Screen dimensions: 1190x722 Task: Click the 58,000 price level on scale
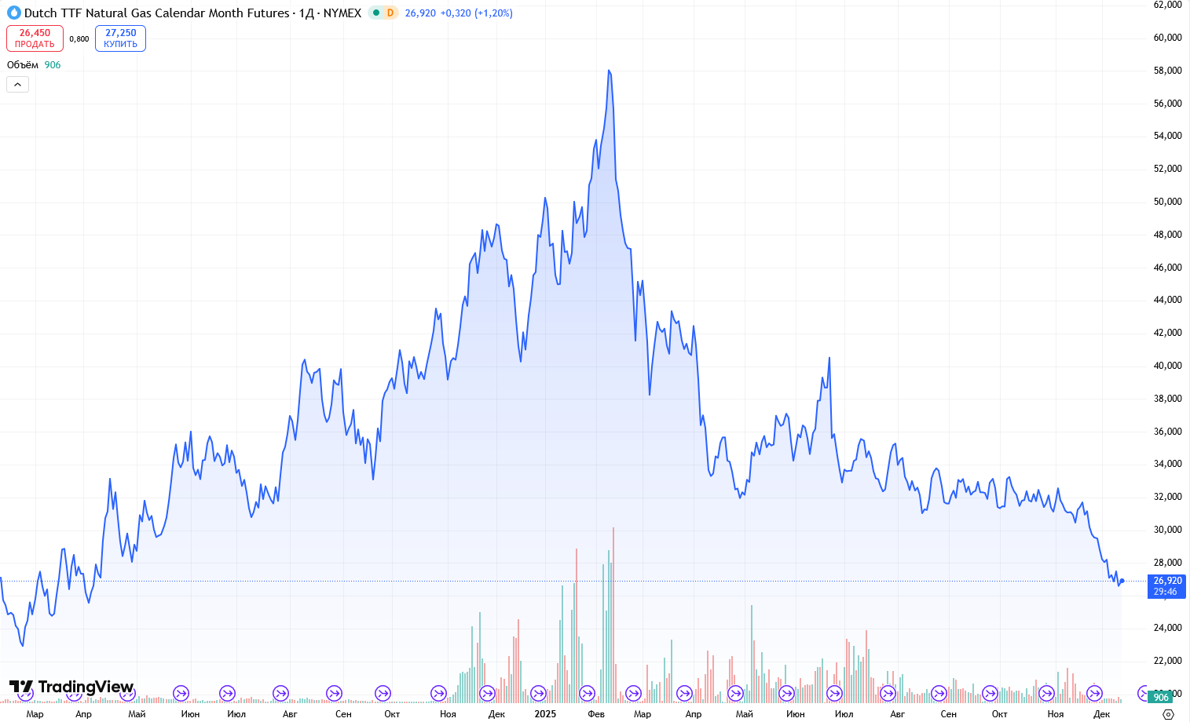(1167, 71)
